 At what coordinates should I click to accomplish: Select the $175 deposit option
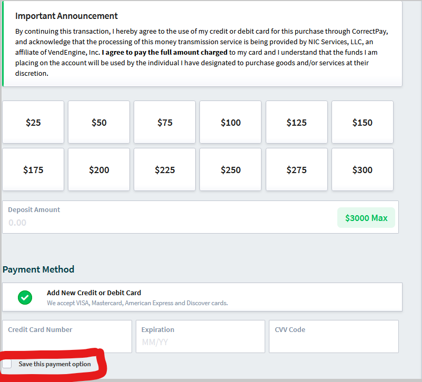(x=33, y=169)
